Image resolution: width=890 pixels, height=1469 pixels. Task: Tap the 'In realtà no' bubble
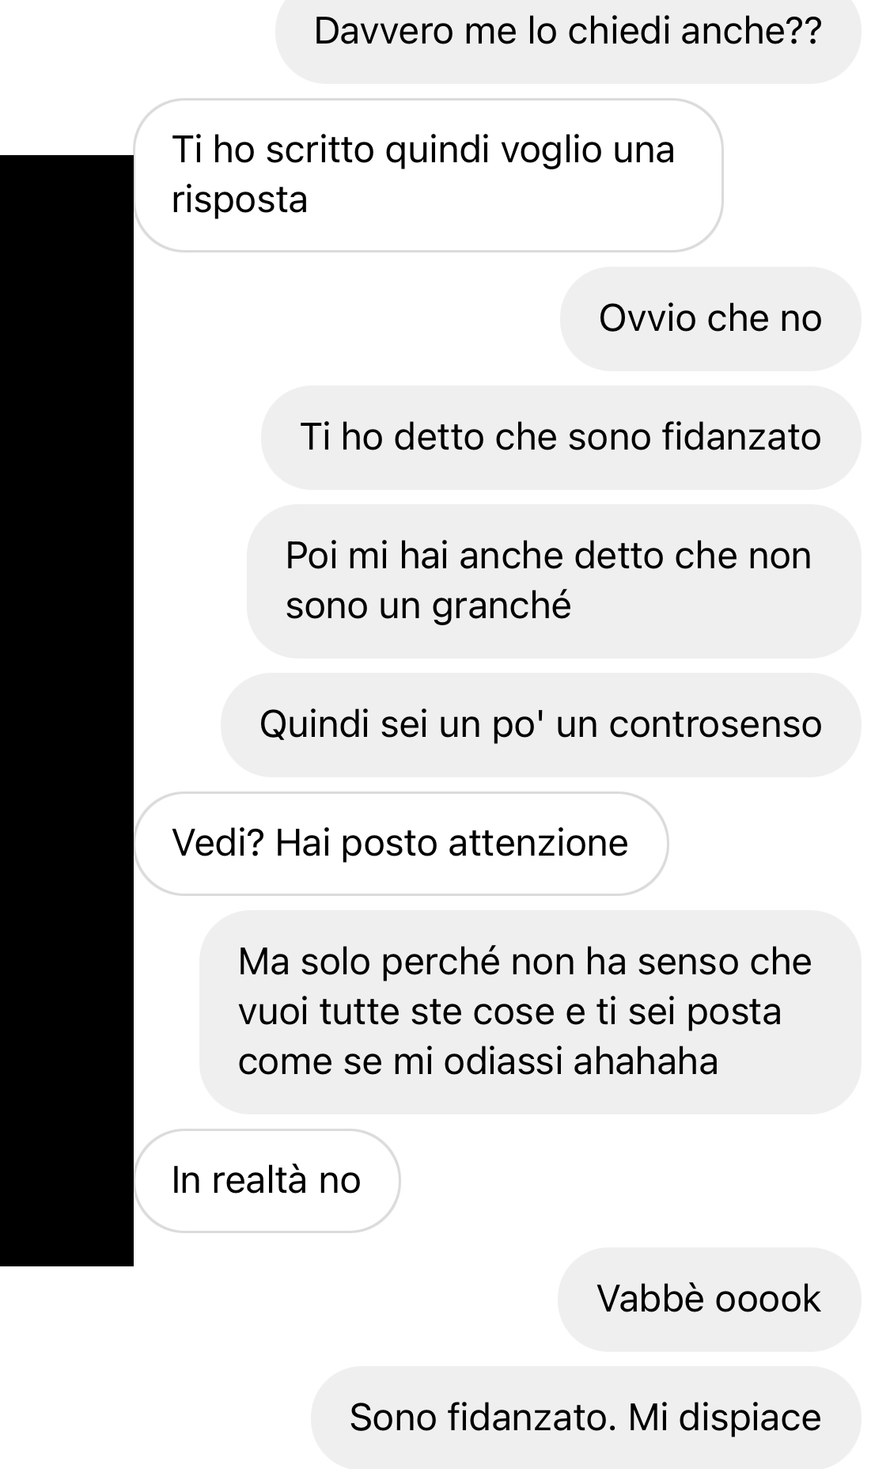coord(267,1181)
